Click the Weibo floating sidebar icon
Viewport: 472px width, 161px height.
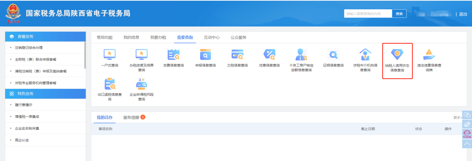click(x=467, y=125)
